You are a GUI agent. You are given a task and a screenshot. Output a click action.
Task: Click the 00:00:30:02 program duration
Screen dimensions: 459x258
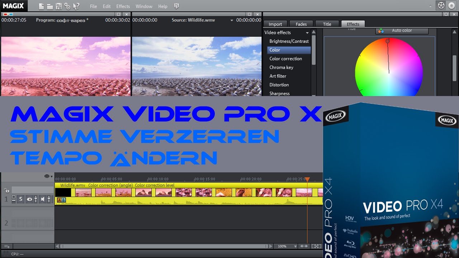(118, 20)
